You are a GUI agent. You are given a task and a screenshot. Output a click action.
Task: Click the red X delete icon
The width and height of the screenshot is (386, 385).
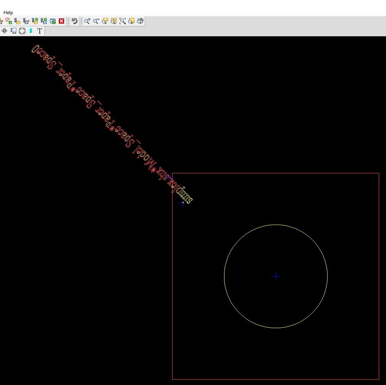click(x=61, y=21)
